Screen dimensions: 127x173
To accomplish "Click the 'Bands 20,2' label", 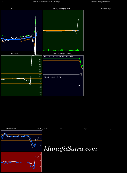I will click(106, 8).
